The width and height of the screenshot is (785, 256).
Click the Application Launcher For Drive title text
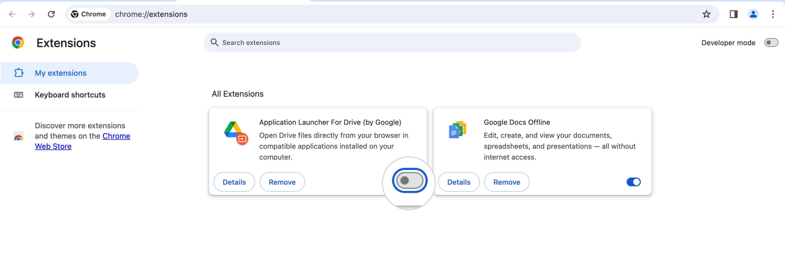coord(330,122)
